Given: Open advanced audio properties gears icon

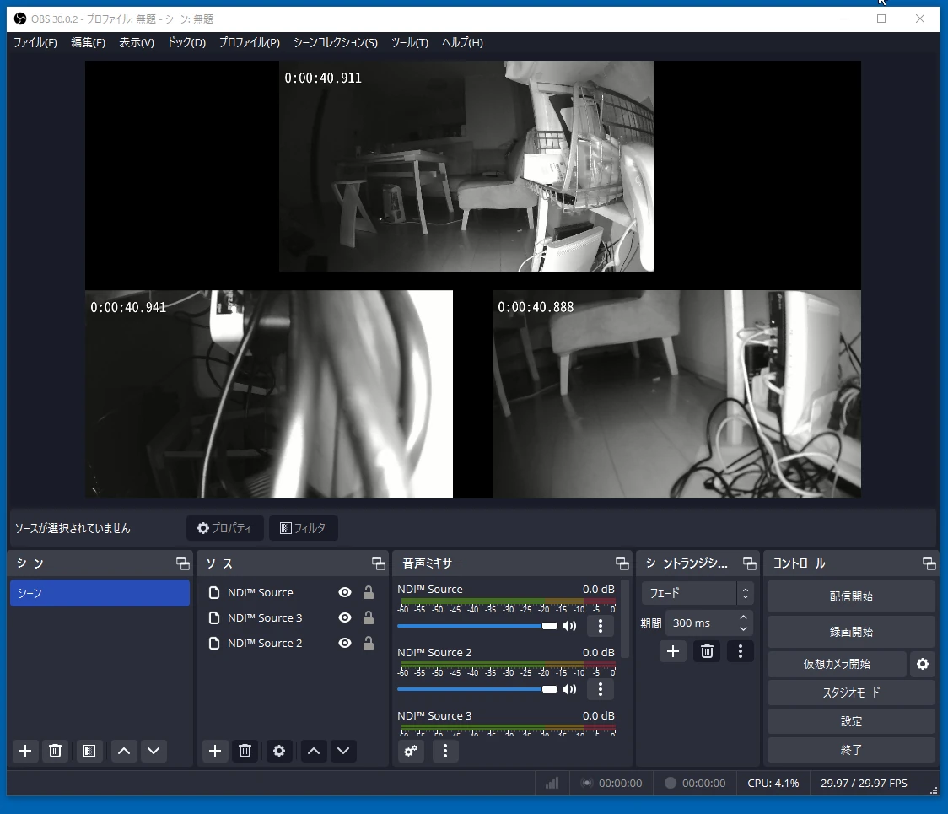Looking at the screenshot, I should point(411,751).
